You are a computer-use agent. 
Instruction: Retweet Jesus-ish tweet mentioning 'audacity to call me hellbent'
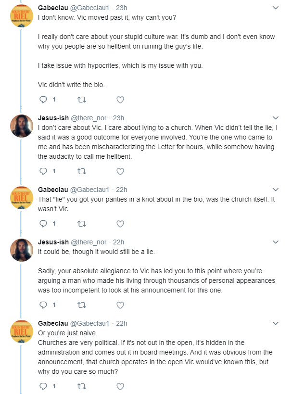(82, 171)
